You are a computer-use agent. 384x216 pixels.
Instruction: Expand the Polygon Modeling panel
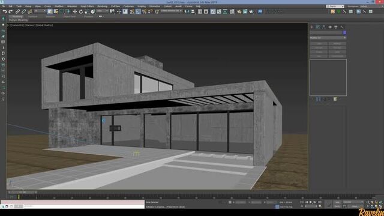tap(19, 20)
